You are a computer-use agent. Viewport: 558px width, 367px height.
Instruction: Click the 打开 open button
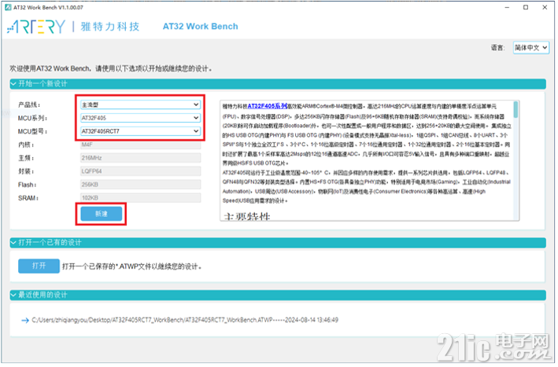point(39,267)
